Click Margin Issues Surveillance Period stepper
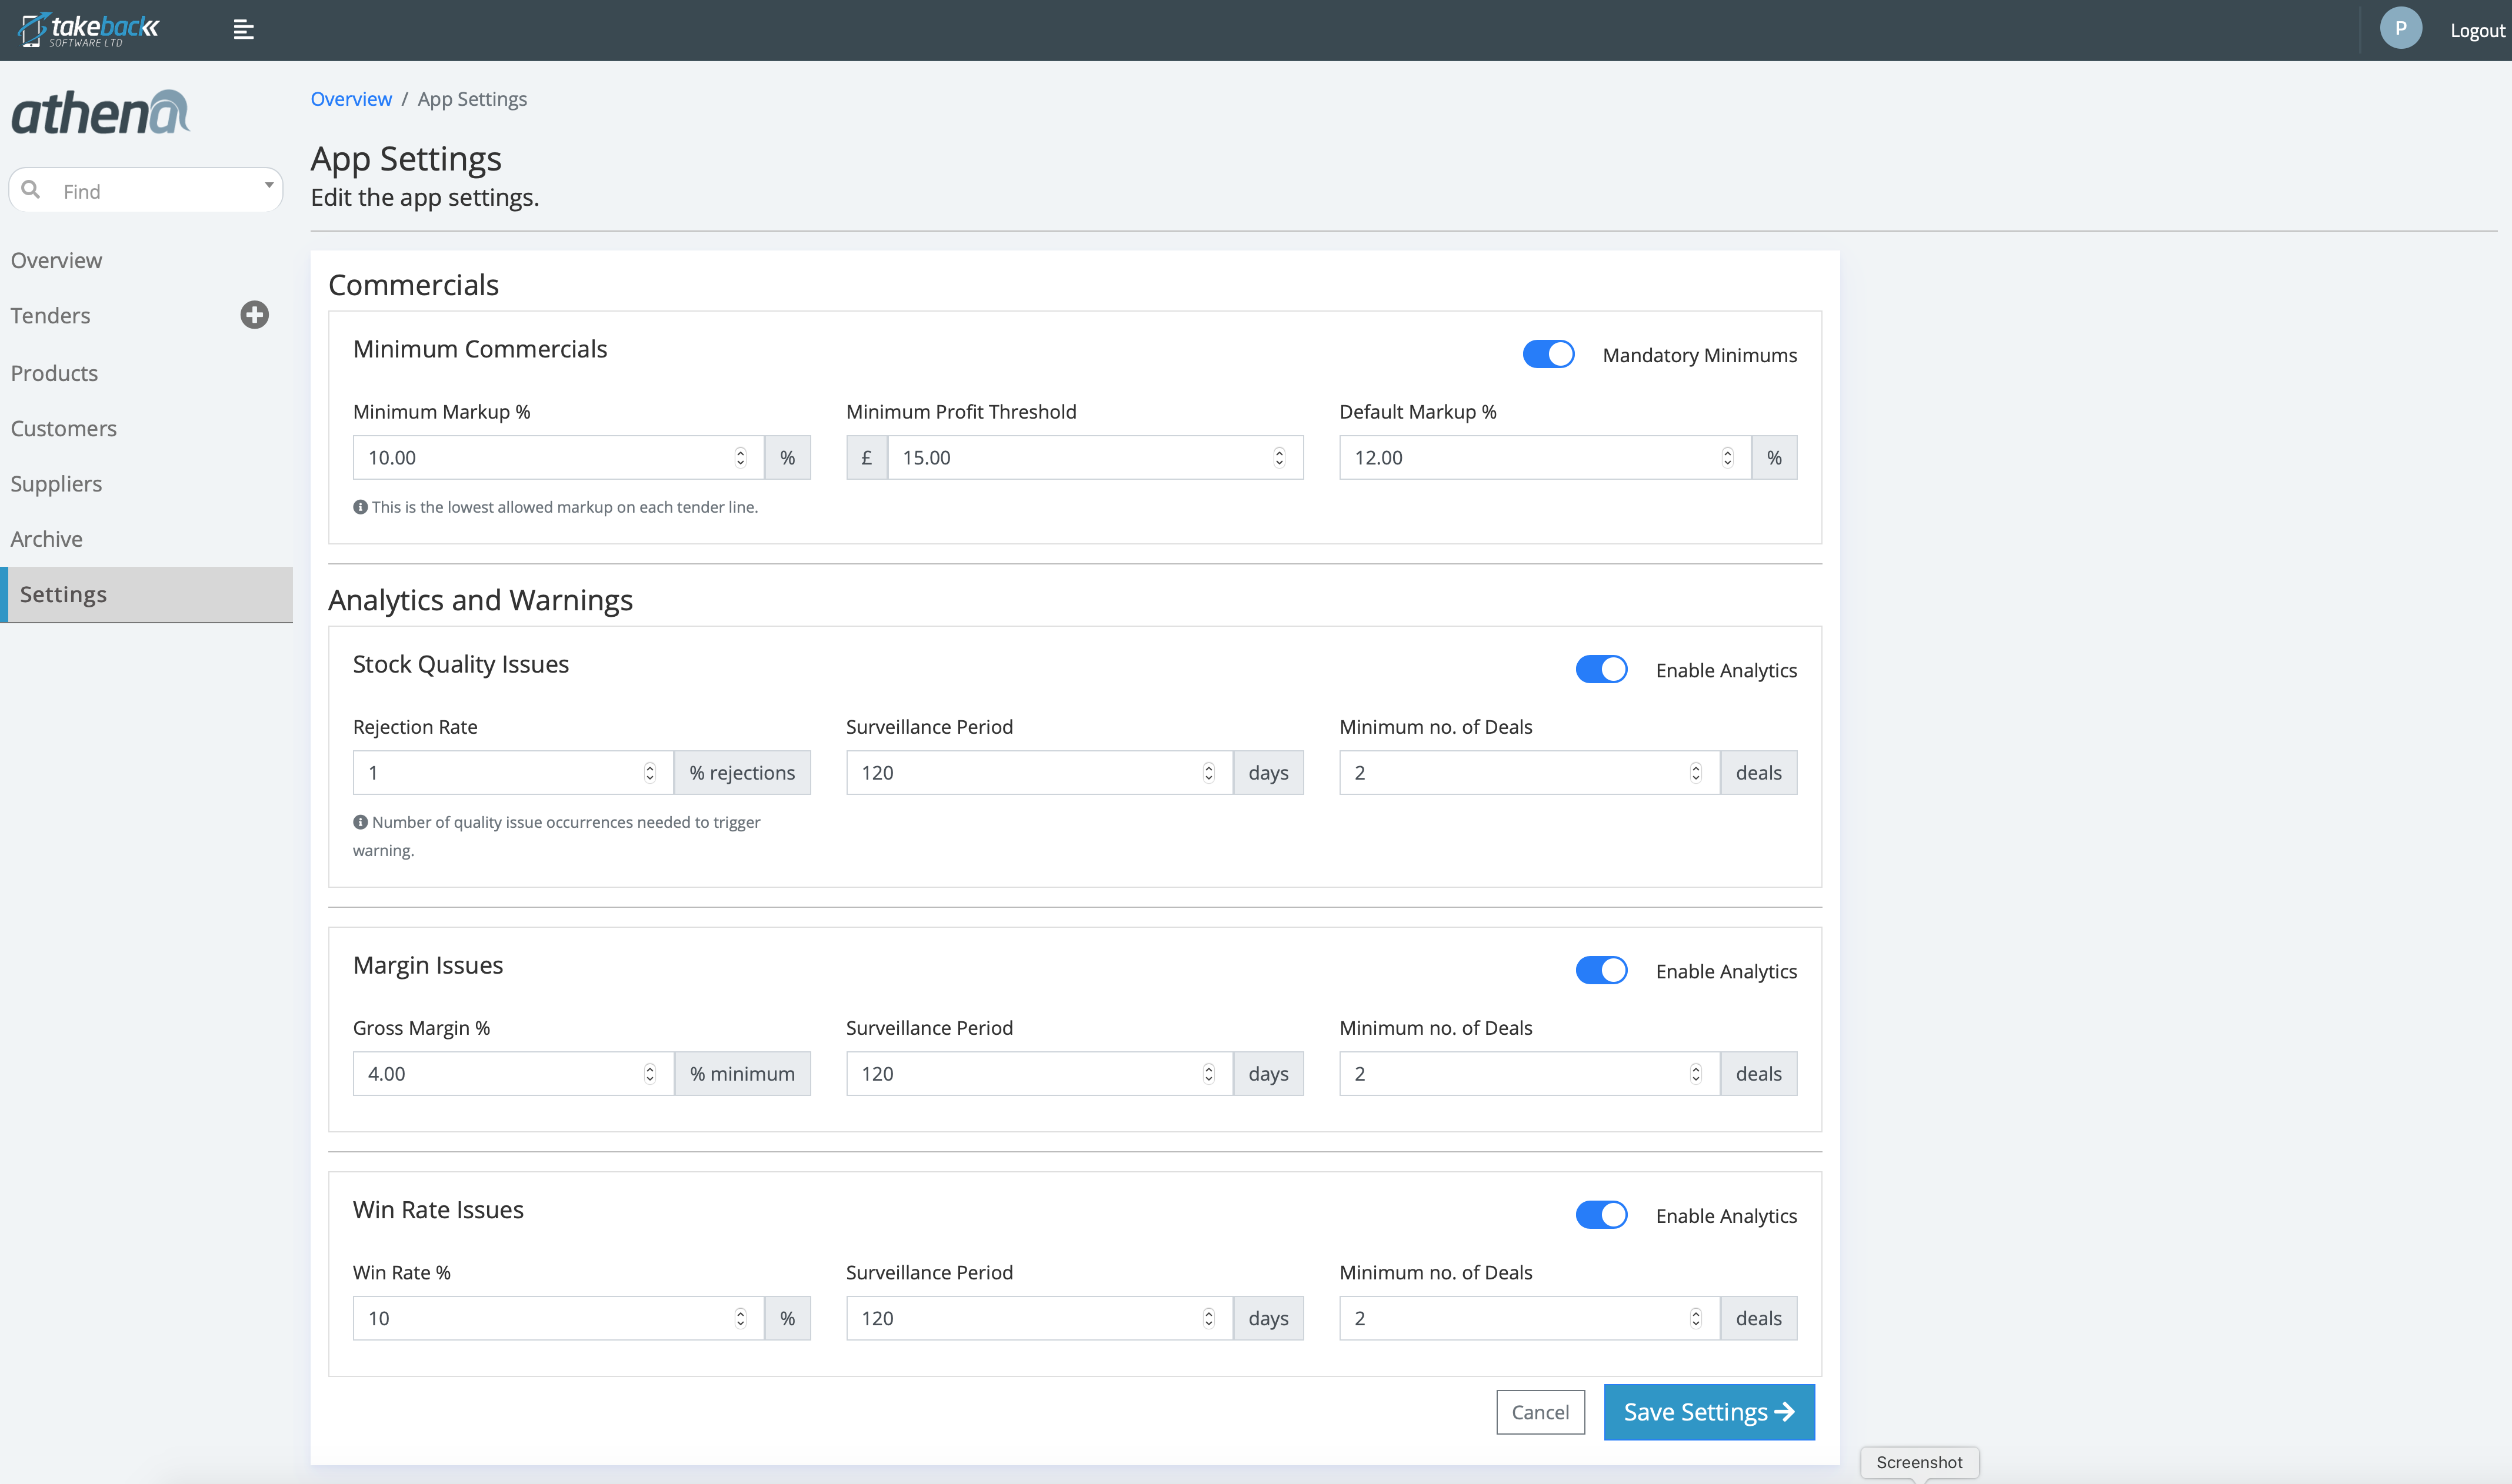 coord(1208,1073)
